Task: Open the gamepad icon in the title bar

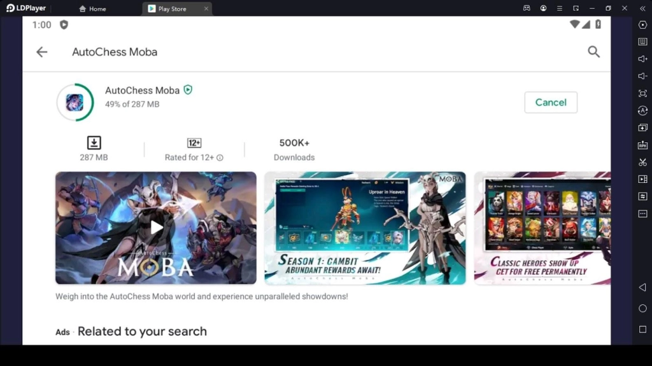Action: coord(527,8)
